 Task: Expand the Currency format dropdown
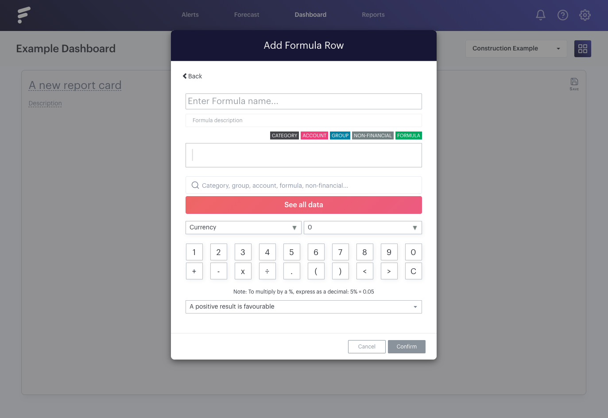(x=243, y=228)
